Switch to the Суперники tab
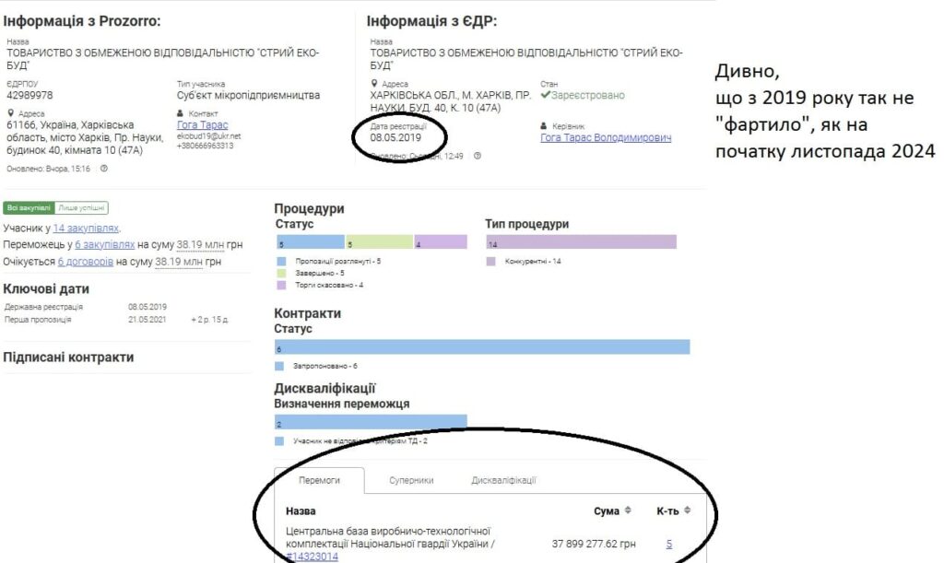The width and height of the screenshot is (944, 563). point(411,480)
